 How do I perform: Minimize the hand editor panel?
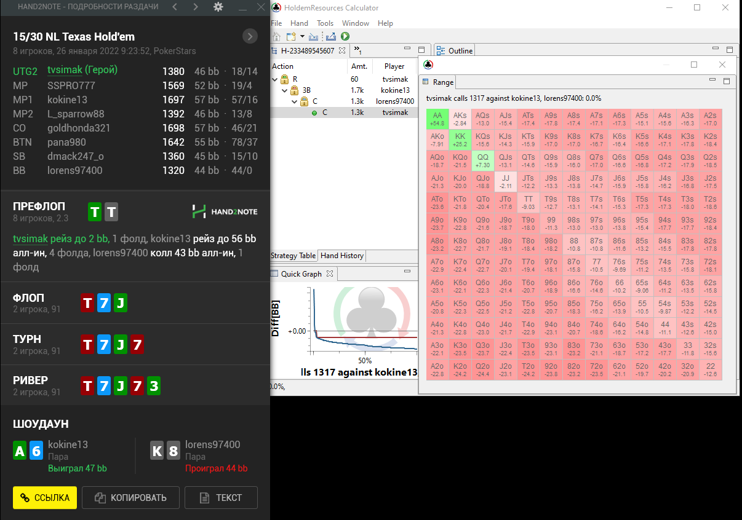(x=407, y=49)
